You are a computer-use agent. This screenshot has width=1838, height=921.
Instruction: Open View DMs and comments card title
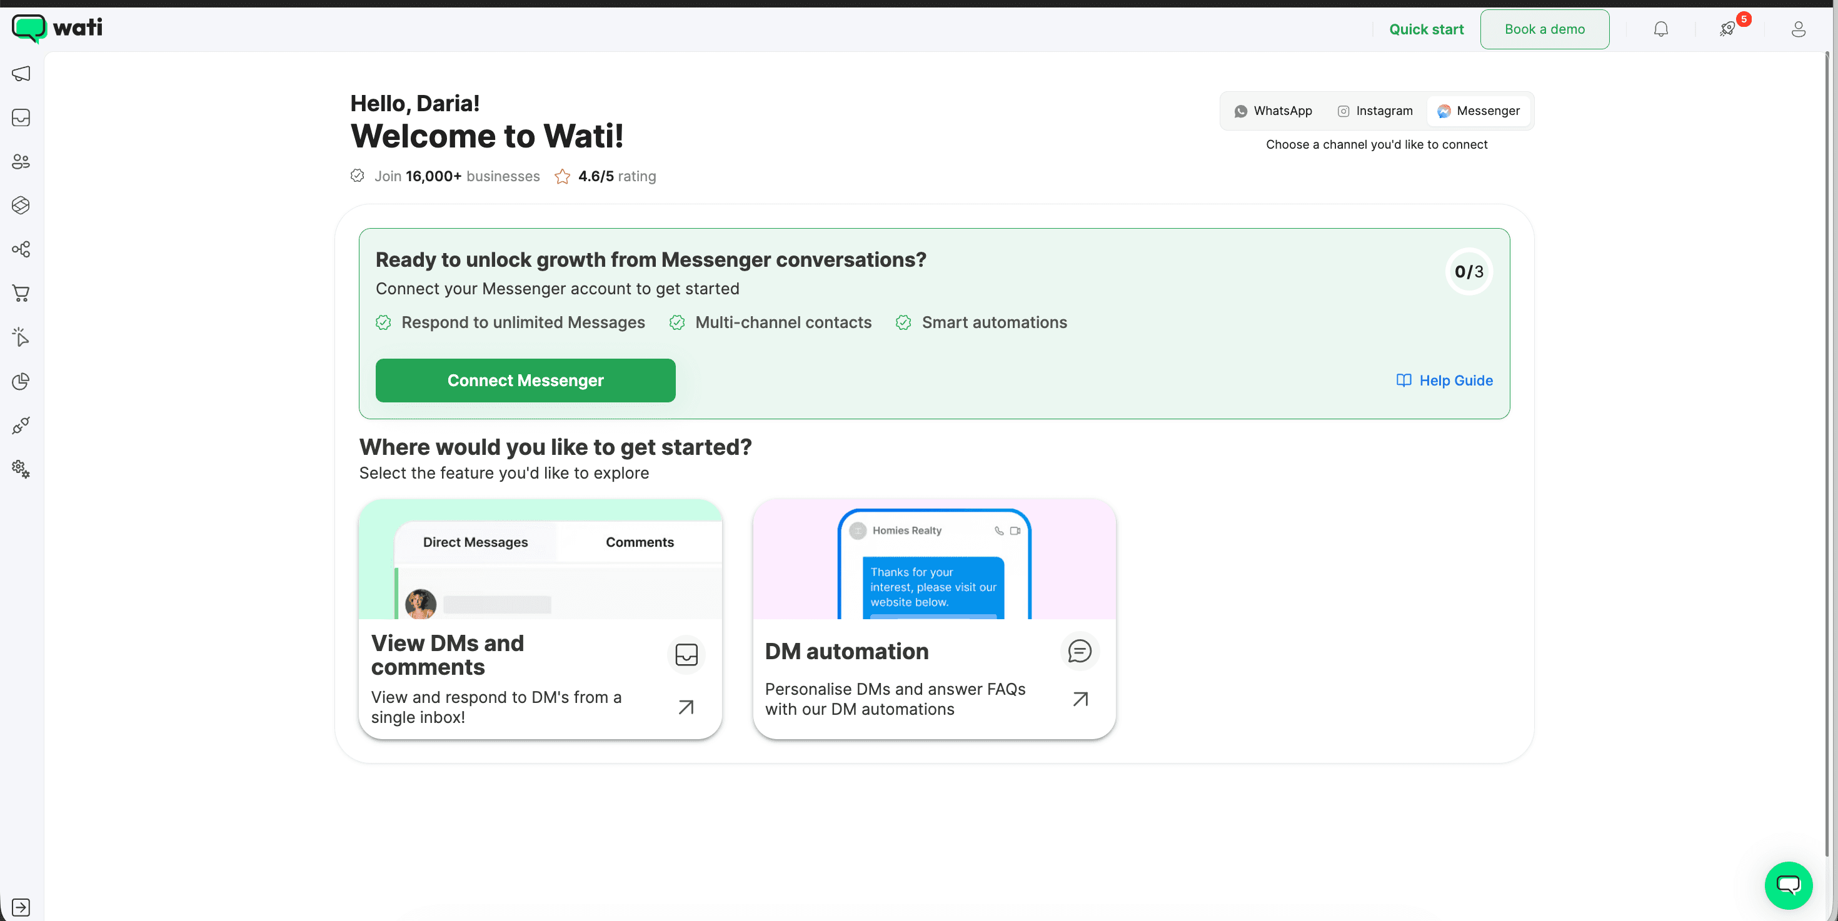[448, 654]
